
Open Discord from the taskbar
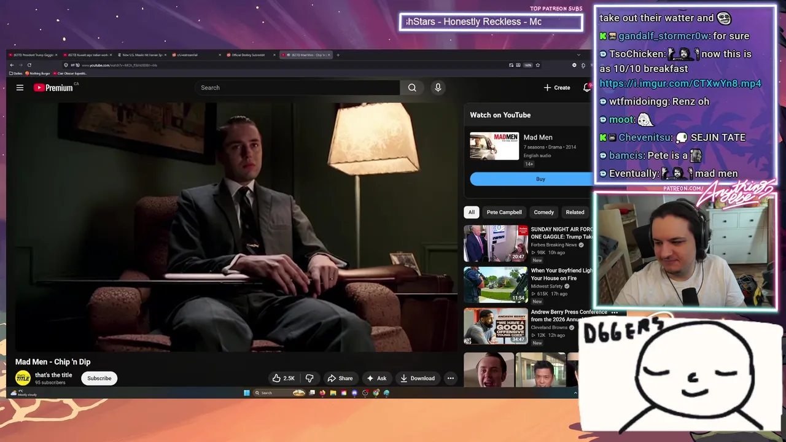click(354, 393)
